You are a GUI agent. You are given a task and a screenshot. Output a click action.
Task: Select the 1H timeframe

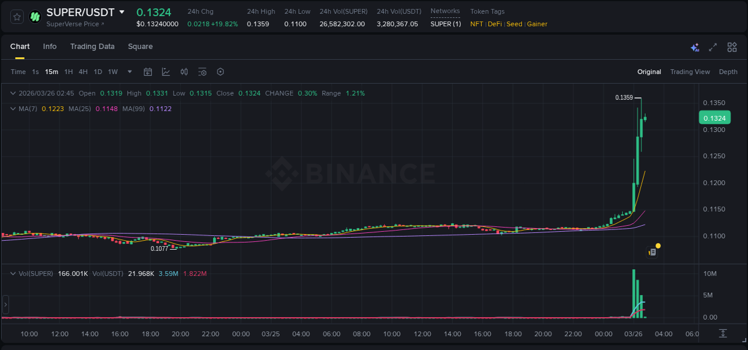69,71
